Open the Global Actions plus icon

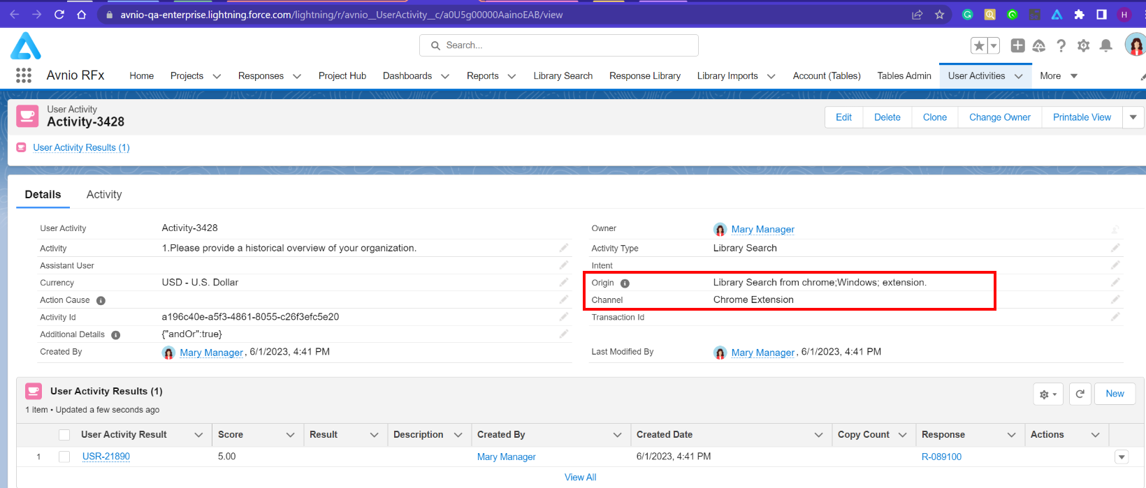click(x=1018, y=45)
